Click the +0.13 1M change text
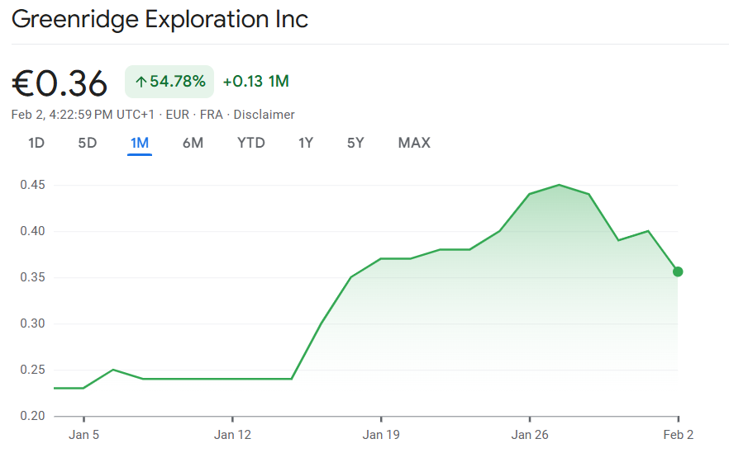The width and height of the screenshot is (729, 453). click(x=255, y=82)
